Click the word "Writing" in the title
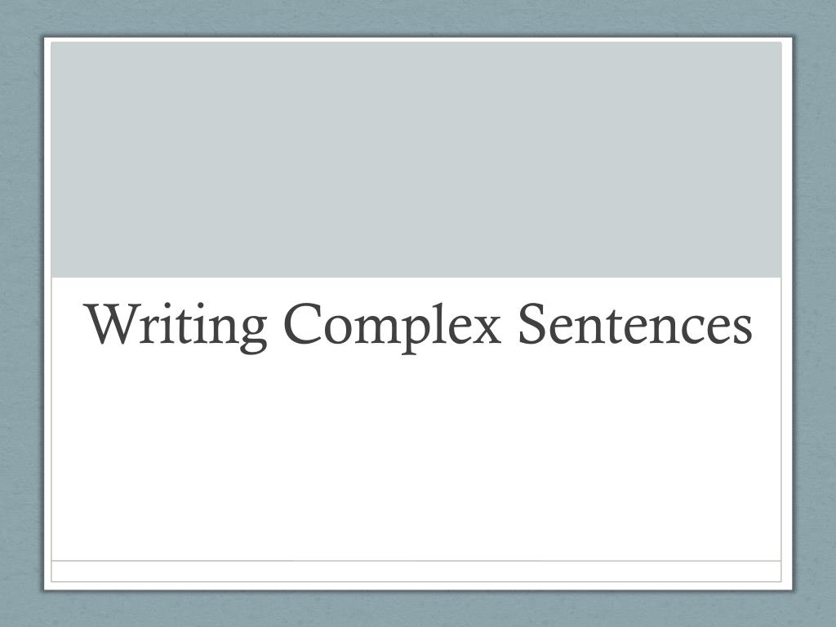 click(x=176, y=327)
